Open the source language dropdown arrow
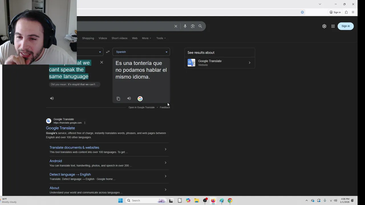365x205 pixels. click(100, 52)
